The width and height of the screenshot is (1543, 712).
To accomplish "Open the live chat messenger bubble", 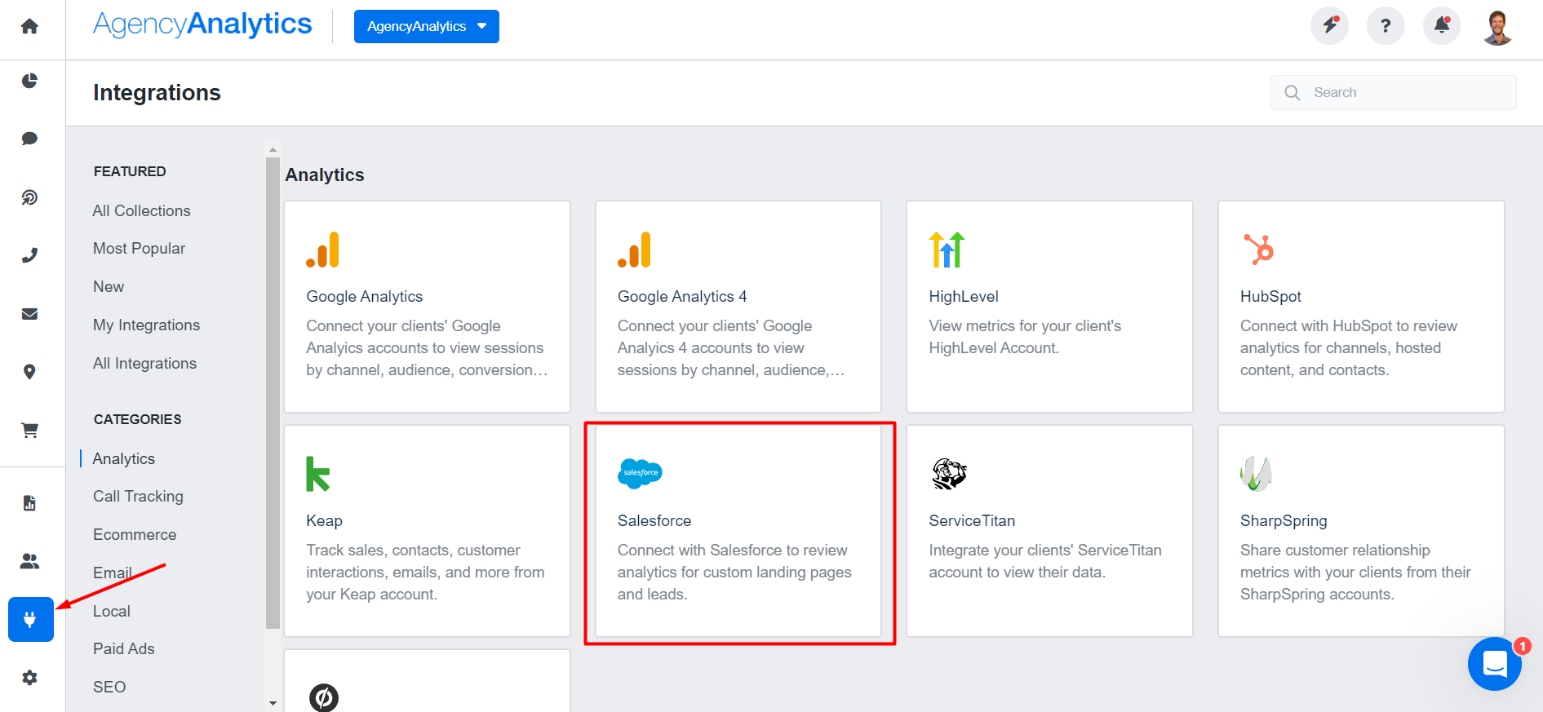I will click(1494, 664).
